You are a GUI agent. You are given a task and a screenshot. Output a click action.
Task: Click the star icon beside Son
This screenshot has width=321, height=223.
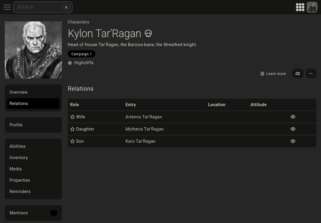tap(73, 141)
